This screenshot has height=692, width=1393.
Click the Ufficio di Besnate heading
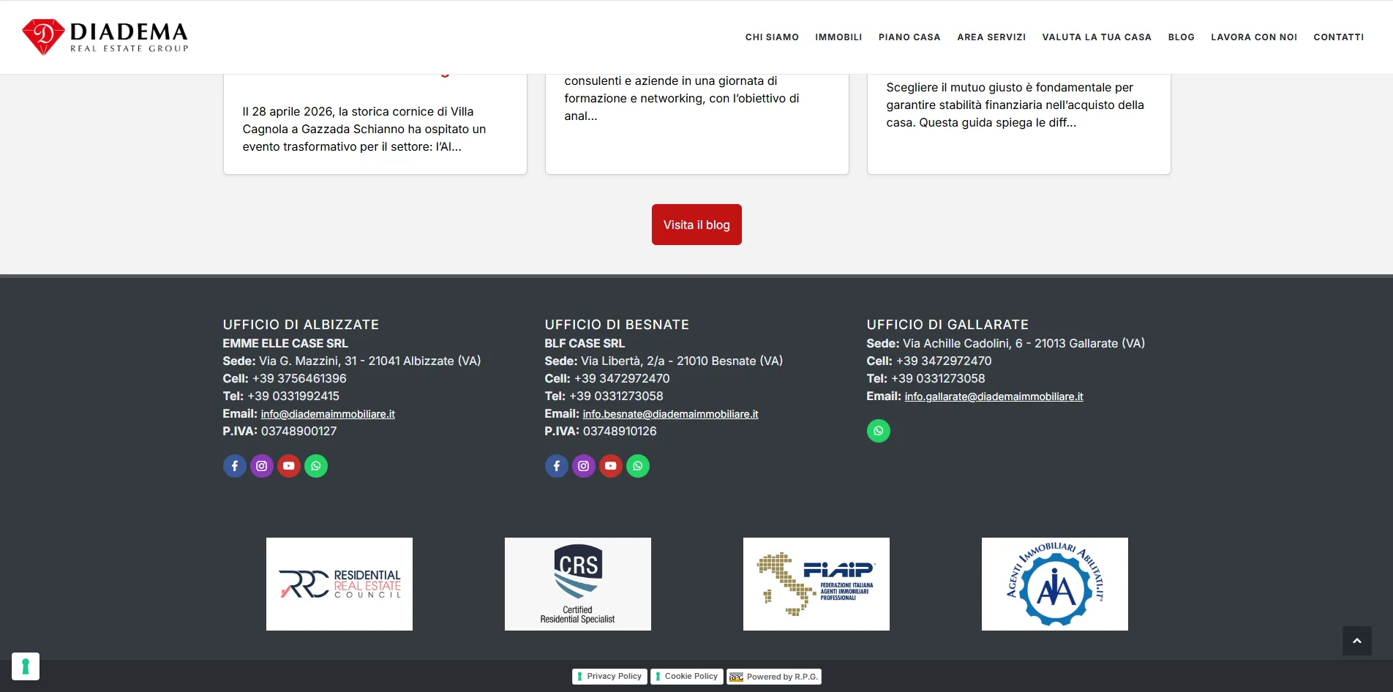[x=617, y=325]
